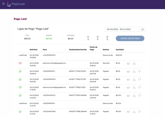The height and width of the screenshot is (118, 165).
Task: Click the Para column header
Action: pos(45,50)
